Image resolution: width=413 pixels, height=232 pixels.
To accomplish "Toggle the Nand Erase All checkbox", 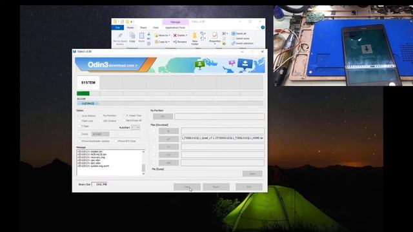I will 124,121.
